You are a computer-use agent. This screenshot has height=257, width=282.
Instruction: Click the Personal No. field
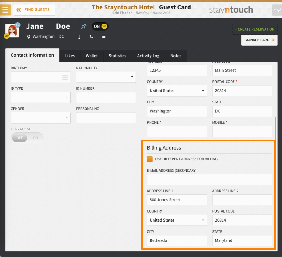106,118
